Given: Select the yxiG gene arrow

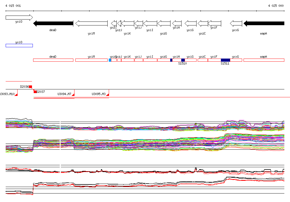Looking at the screenshot, I should point(191,23).
